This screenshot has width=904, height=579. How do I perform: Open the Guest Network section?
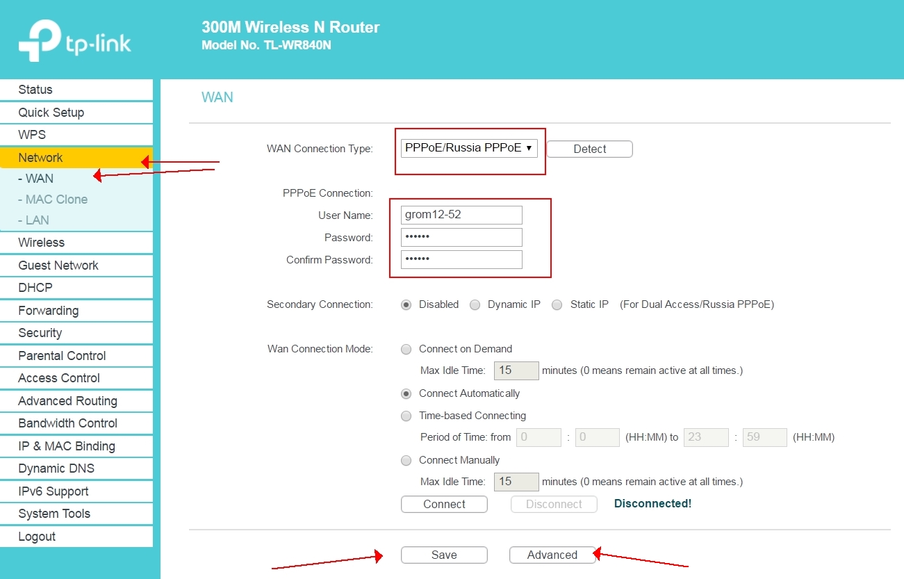point(76,266)
